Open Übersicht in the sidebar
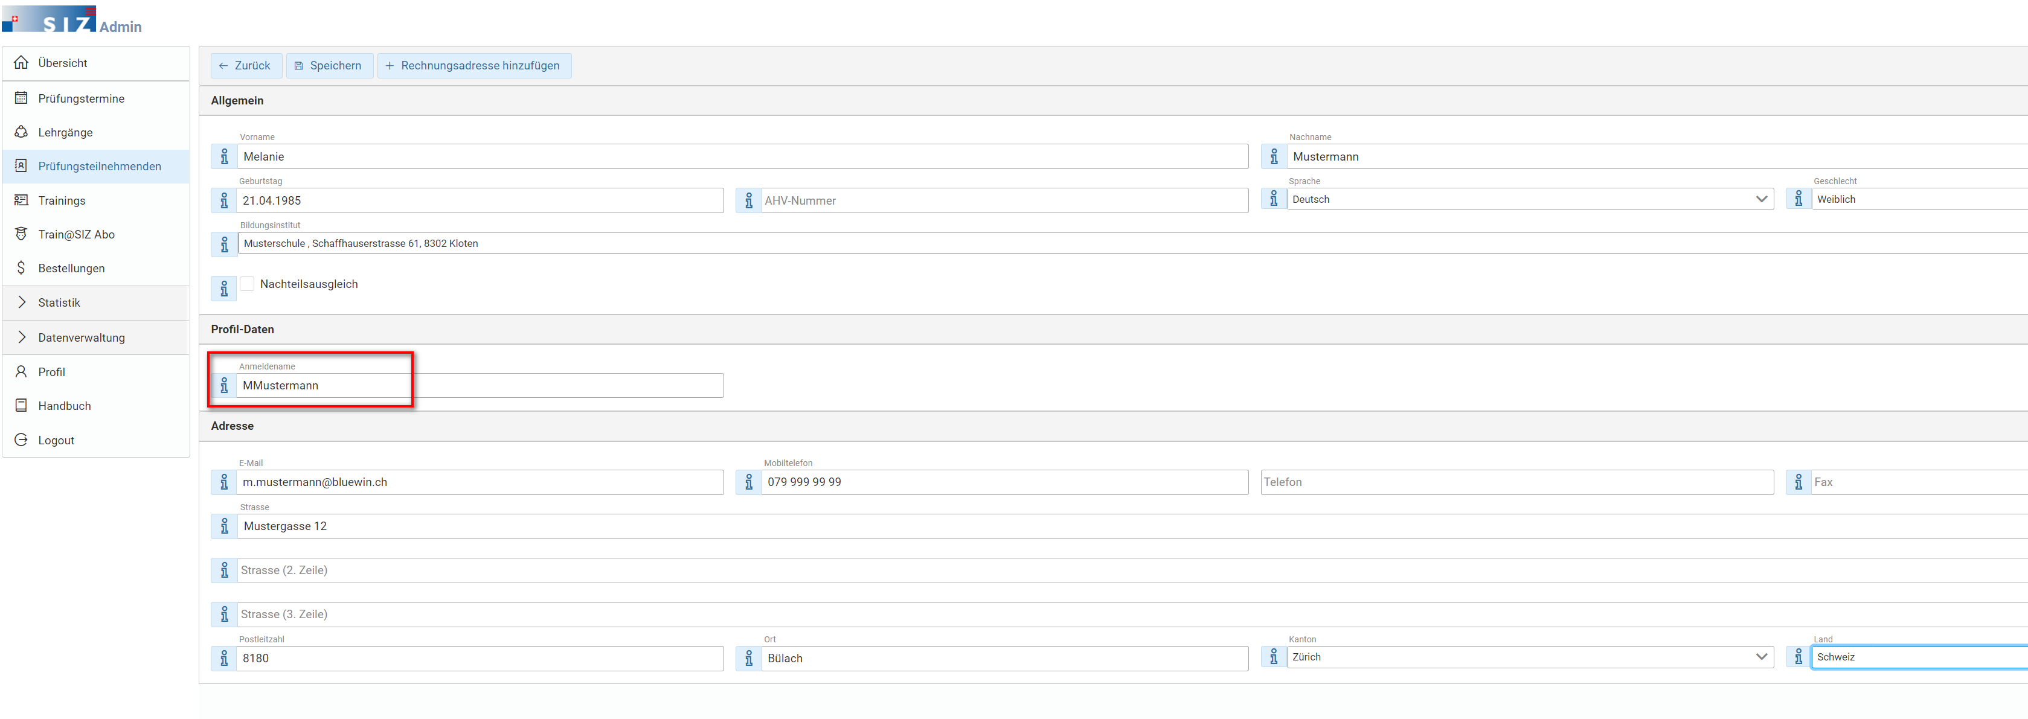 click(x=96, y=63)
